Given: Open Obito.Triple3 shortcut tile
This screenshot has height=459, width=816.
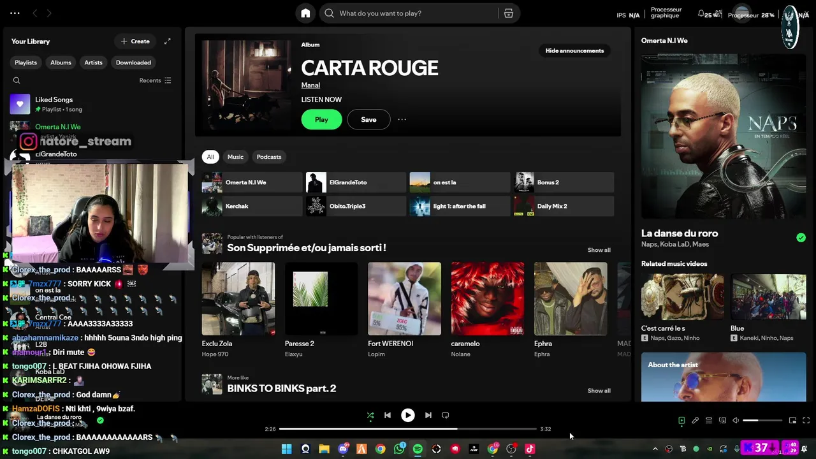Looking at the screenshot, I should (356, 206).
